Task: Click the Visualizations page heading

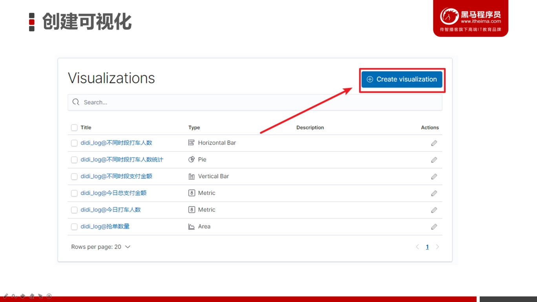Action: (x=111, y=78)
